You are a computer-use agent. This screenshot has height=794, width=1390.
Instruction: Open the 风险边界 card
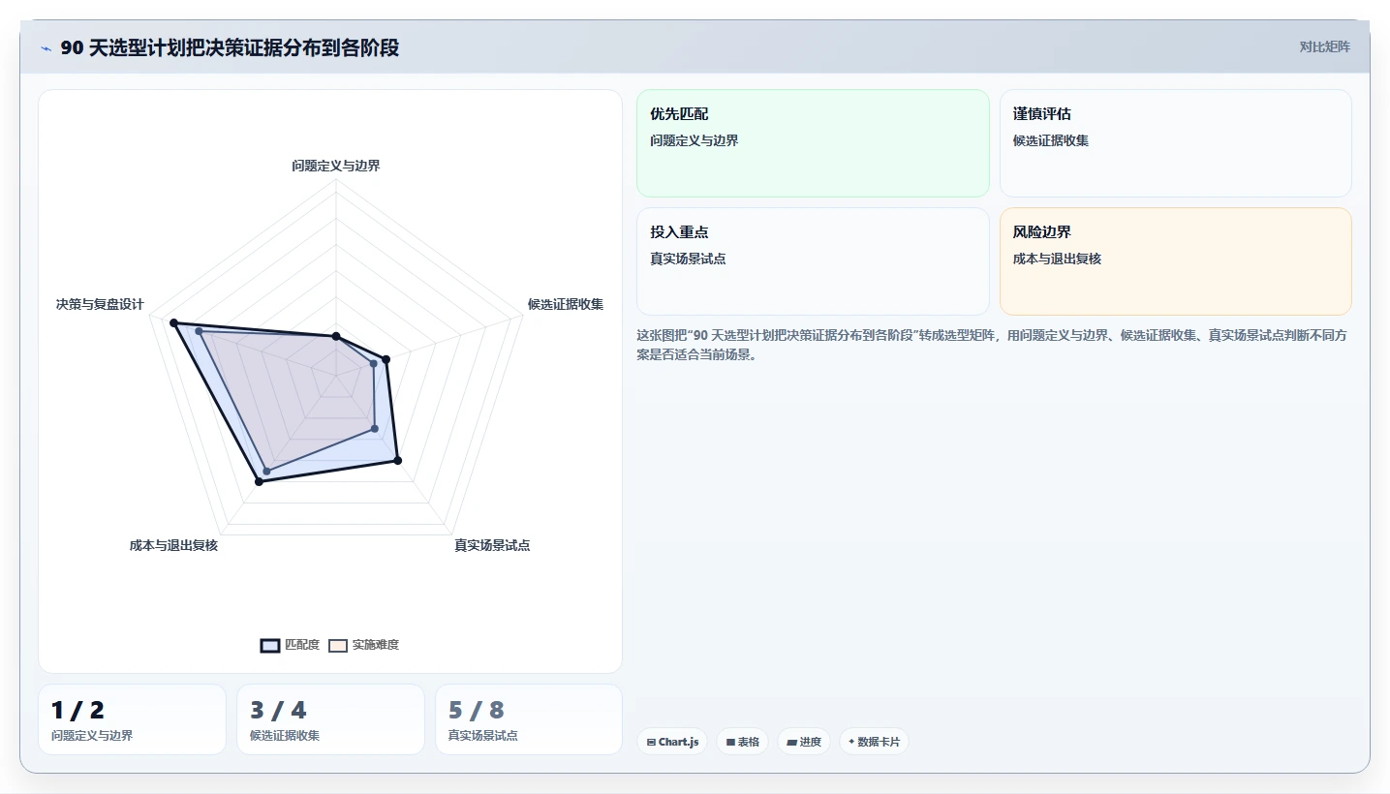tap(1175, 261)
